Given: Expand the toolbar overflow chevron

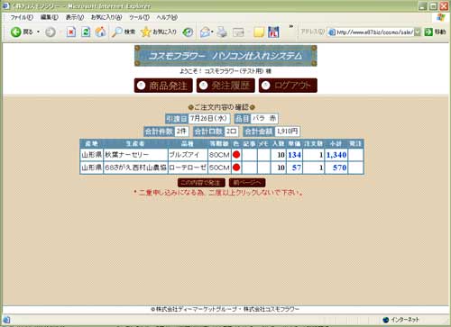Looking at the screenshot, I should (x=290, y=27).
